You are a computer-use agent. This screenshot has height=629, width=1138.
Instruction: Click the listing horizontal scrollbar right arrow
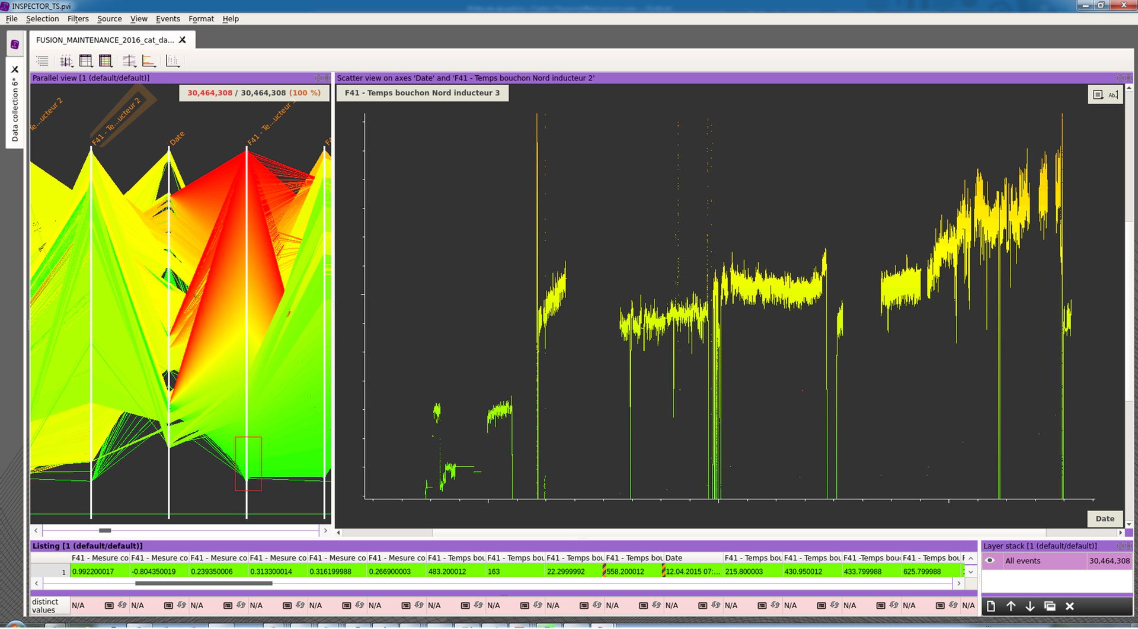(958, 583)
